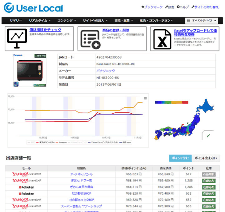Open スーパーぎおん ヤフーショップ store link

click(81, 206)
